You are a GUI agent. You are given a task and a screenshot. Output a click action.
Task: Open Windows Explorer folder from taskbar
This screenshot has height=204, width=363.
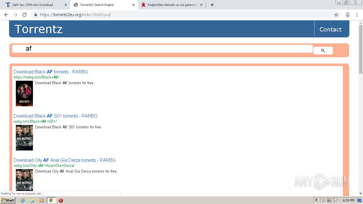click(x=32, y=200)
